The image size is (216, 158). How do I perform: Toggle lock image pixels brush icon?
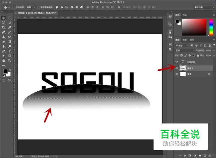[185, 55]
